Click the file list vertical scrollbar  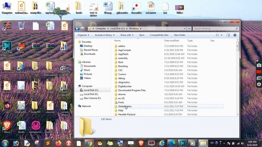[x=237, y=46]
